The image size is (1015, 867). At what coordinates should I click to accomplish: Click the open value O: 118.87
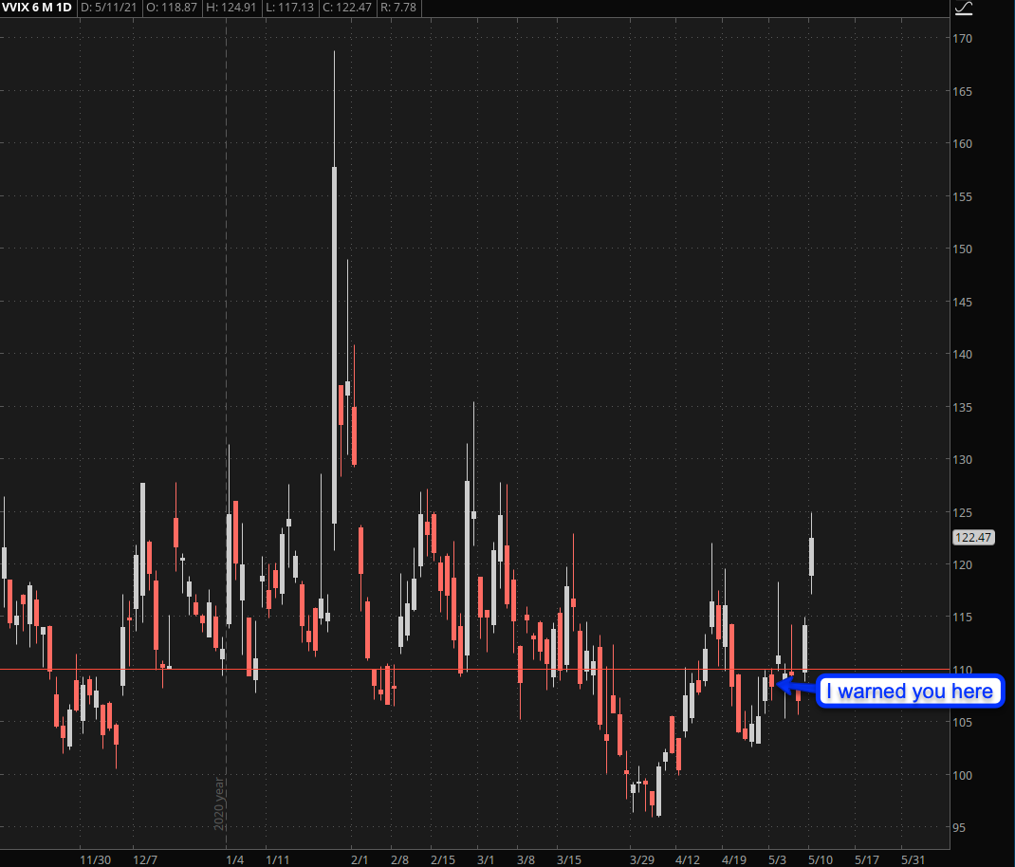(172, 8)
